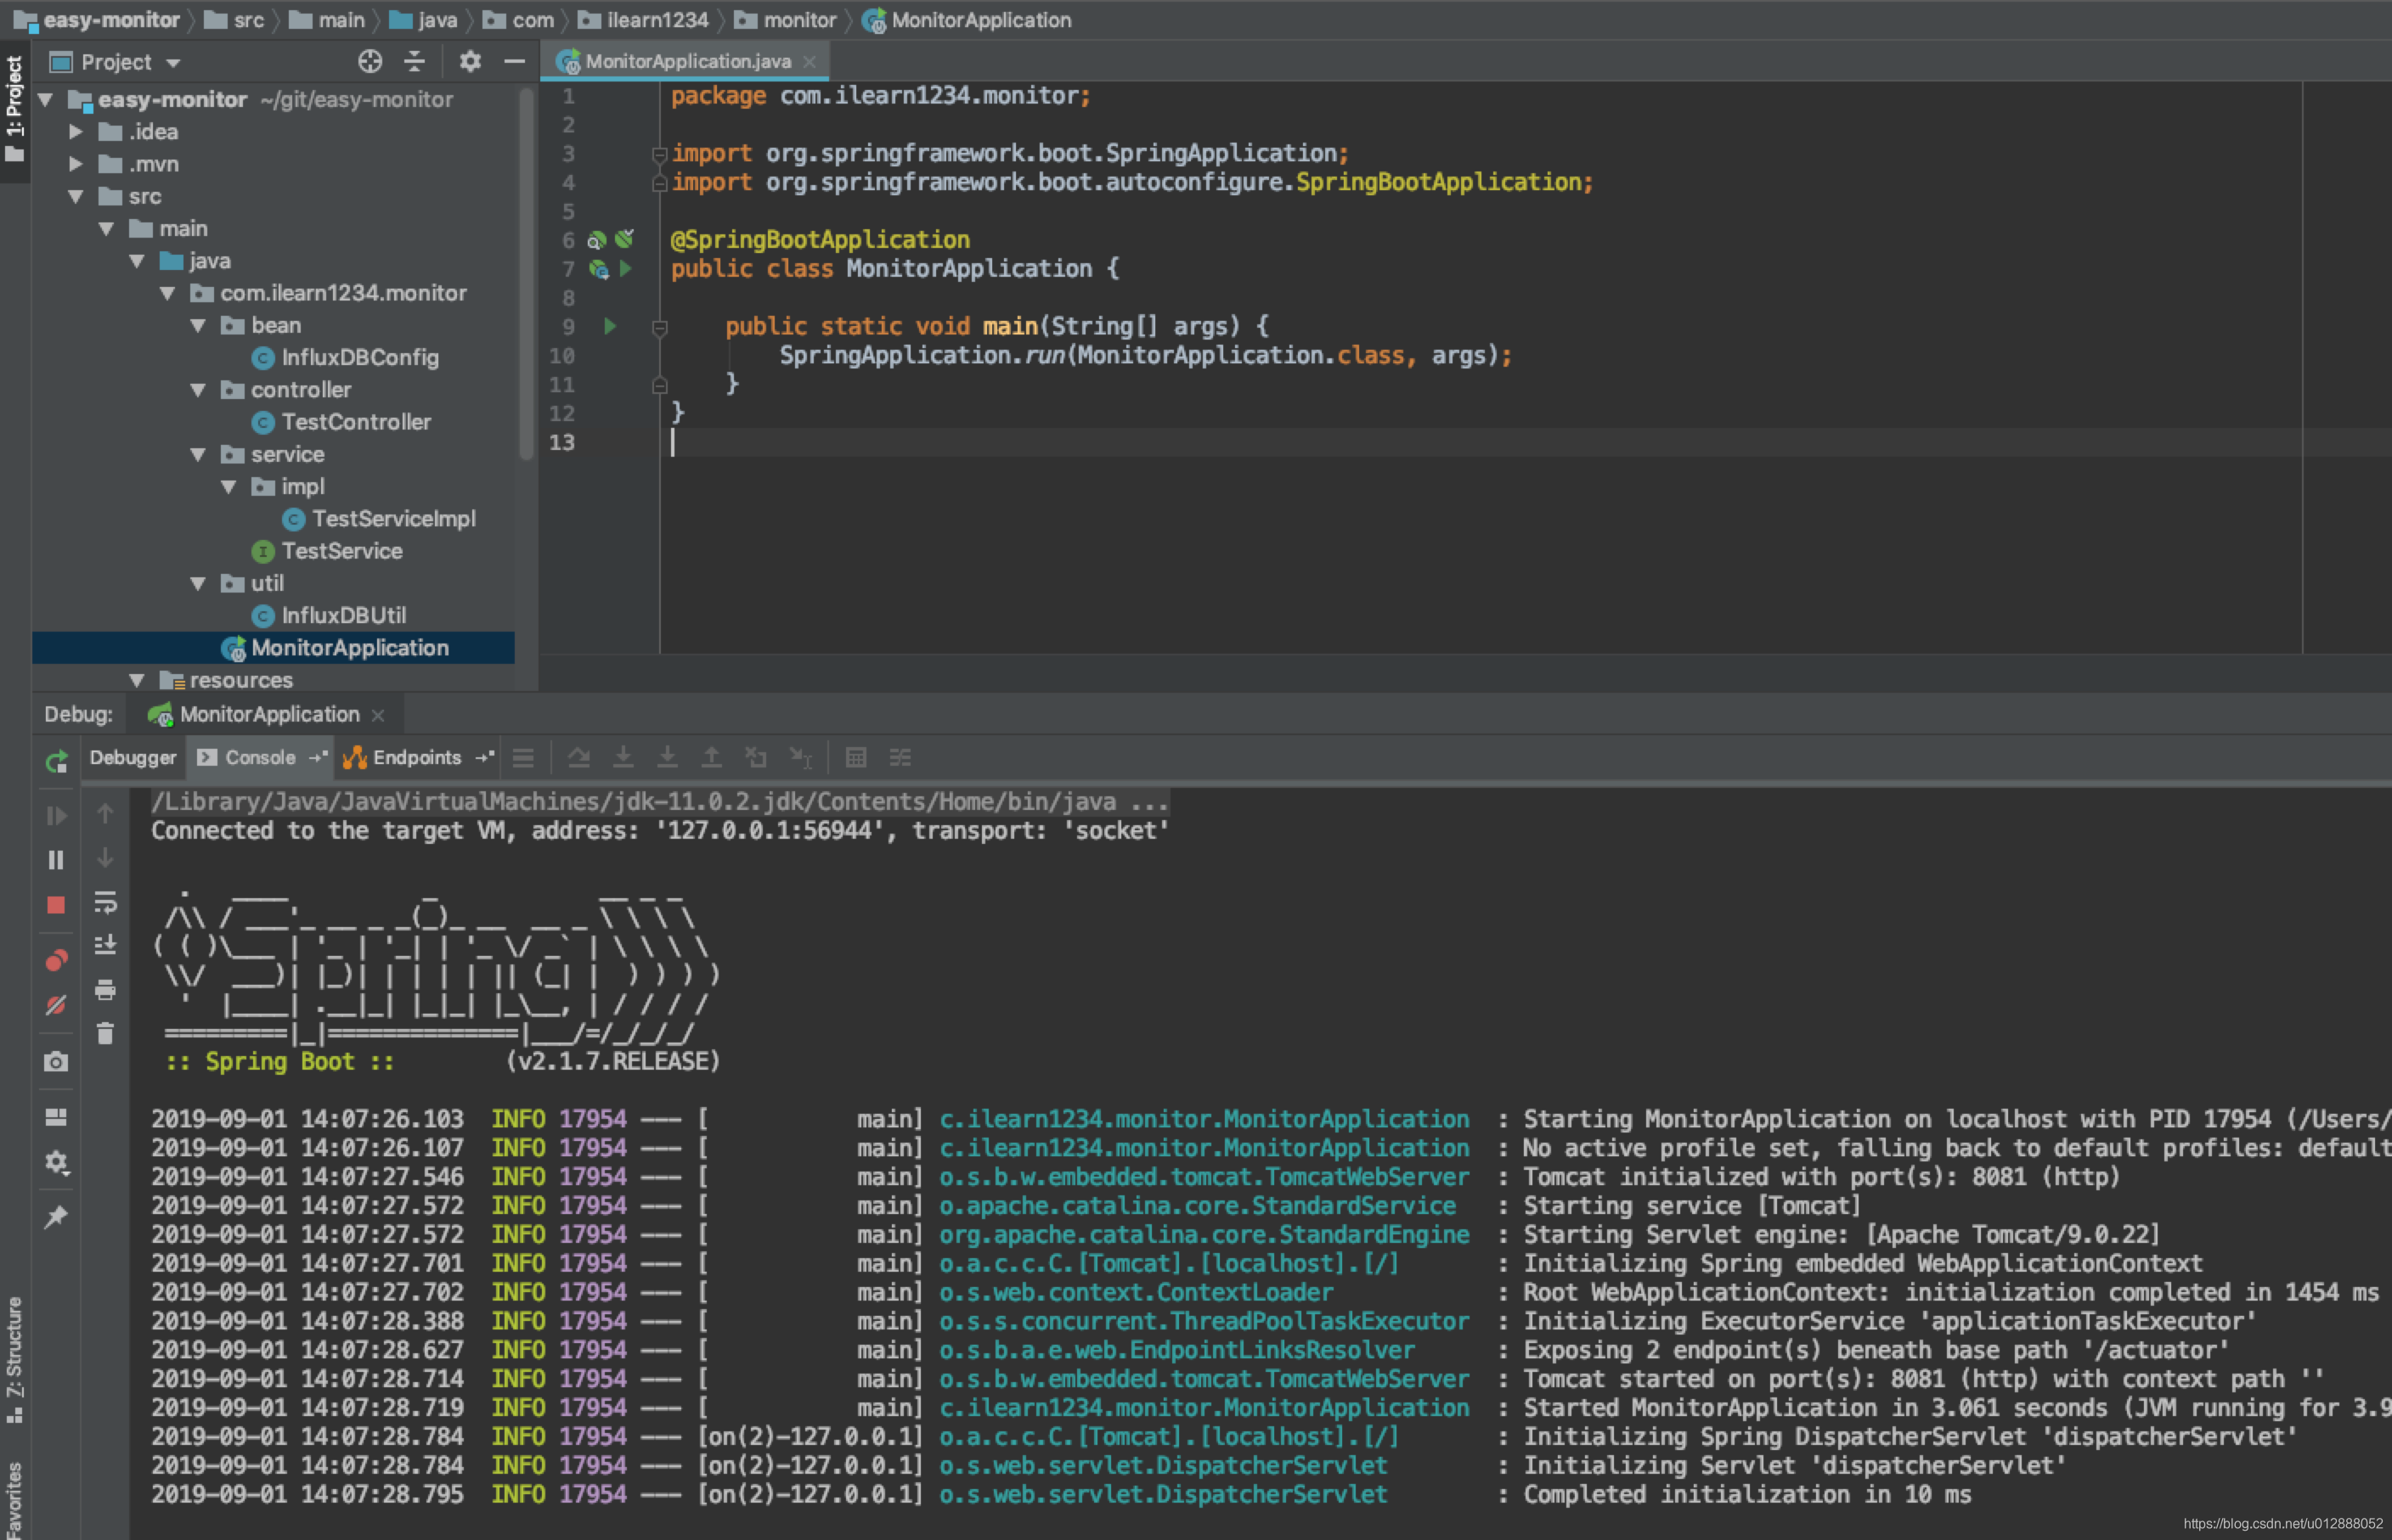This screenshot has width=2392, height=1540.
Task: Click the print console output icon
Action: tap(105, 990)
